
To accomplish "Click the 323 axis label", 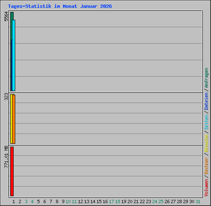I will pos(6,96).
